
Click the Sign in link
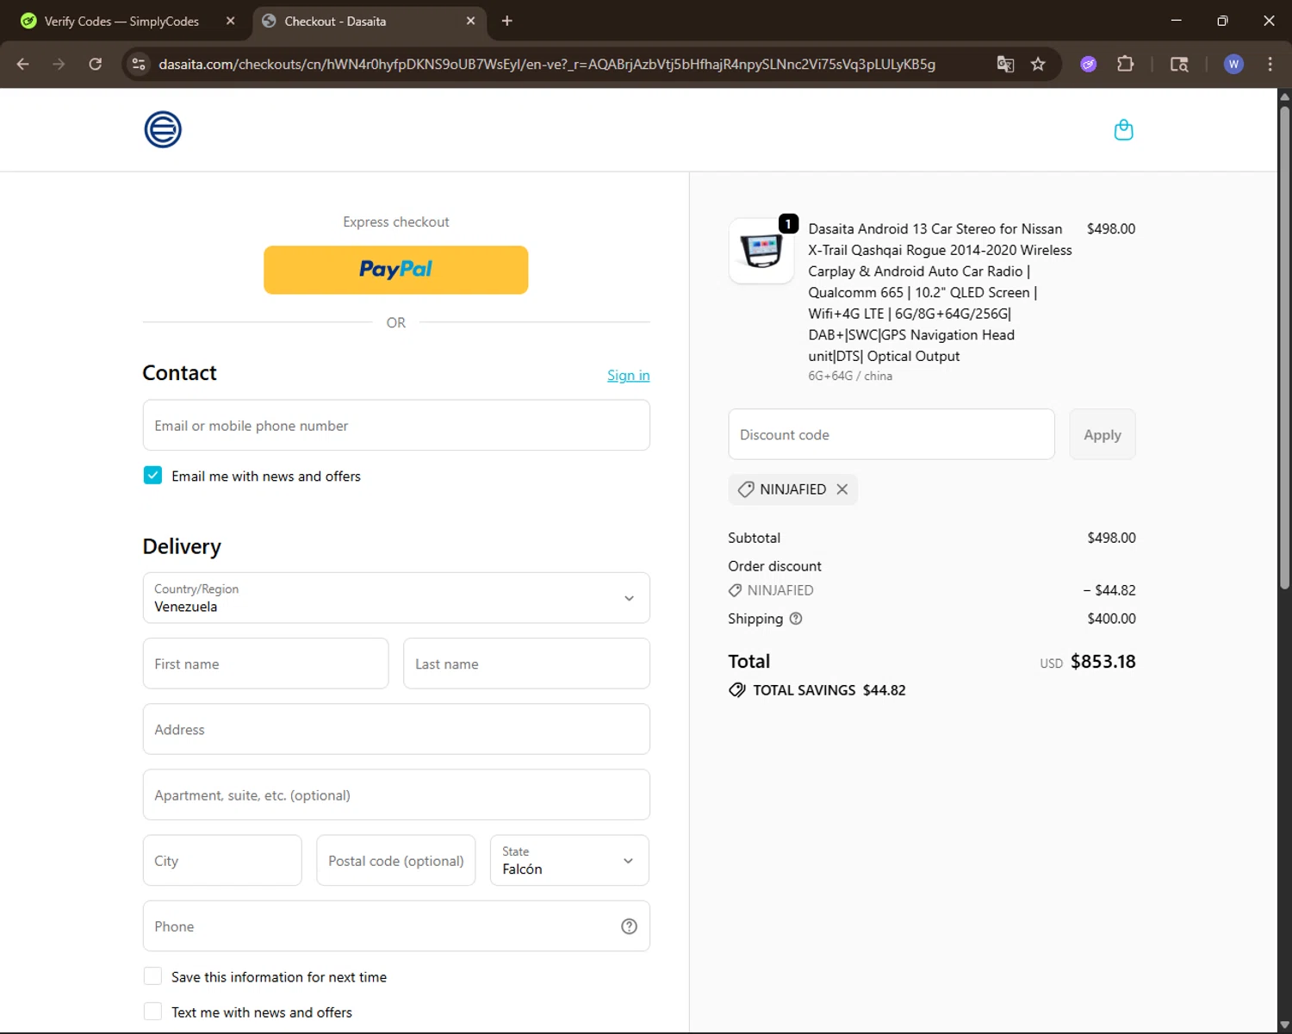point(628,376)
